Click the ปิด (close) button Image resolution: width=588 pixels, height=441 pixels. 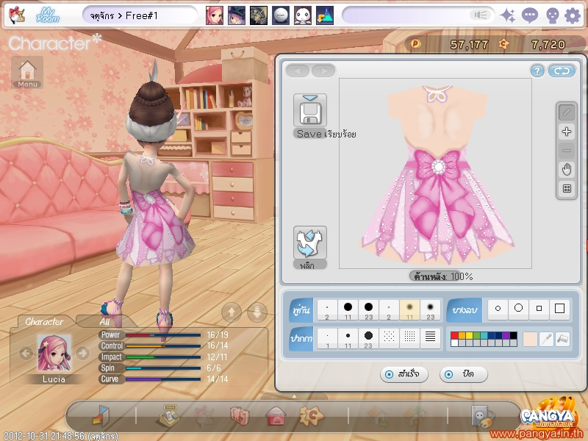coord(464,374)
